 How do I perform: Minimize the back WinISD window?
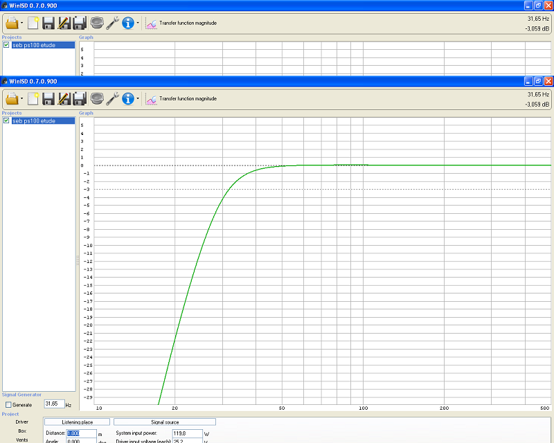coord(528,6)
